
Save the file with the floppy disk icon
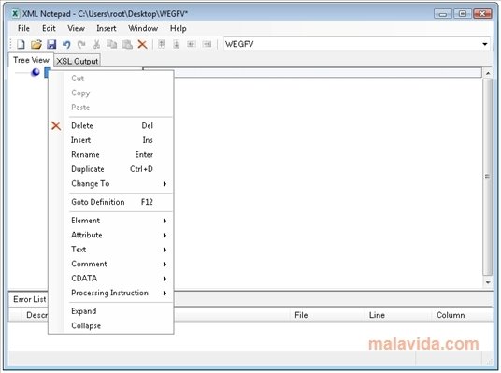coord(51,44)
